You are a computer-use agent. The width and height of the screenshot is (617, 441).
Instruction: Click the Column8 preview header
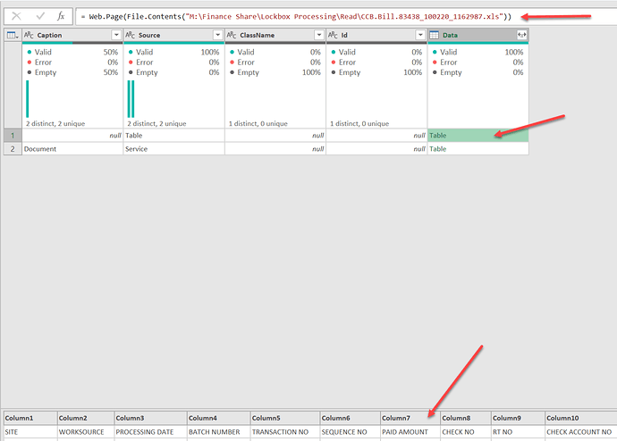[466, 418]
